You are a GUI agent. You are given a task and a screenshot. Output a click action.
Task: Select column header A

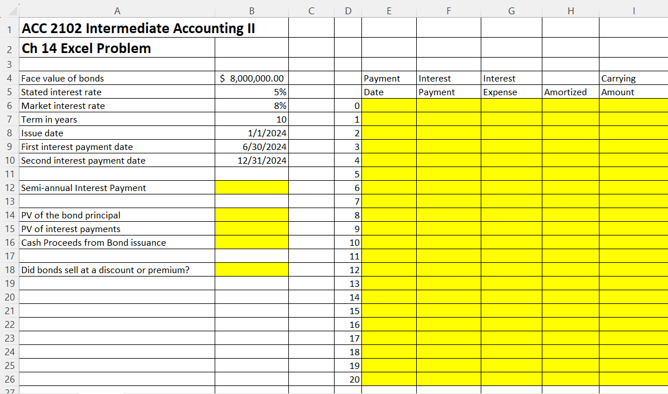(x=116, y=10)
